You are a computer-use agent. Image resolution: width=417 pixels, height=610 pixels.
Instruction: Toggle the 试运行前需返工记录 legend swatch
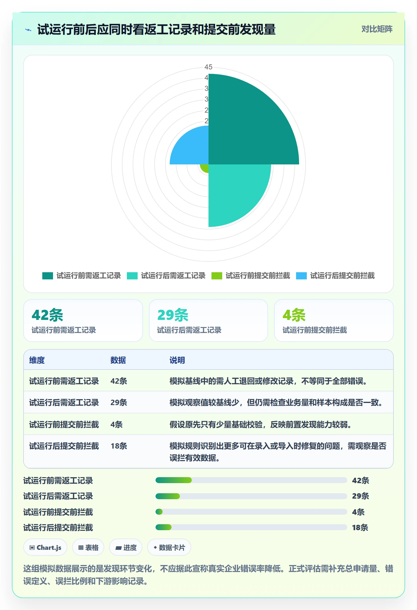tap(48, 276)
